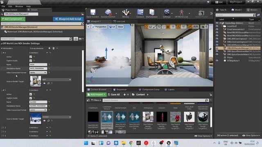This screenshot has height=147, width=262.
Task: Toggle the viewport rotation snap icon
Action: pos(178,27)
